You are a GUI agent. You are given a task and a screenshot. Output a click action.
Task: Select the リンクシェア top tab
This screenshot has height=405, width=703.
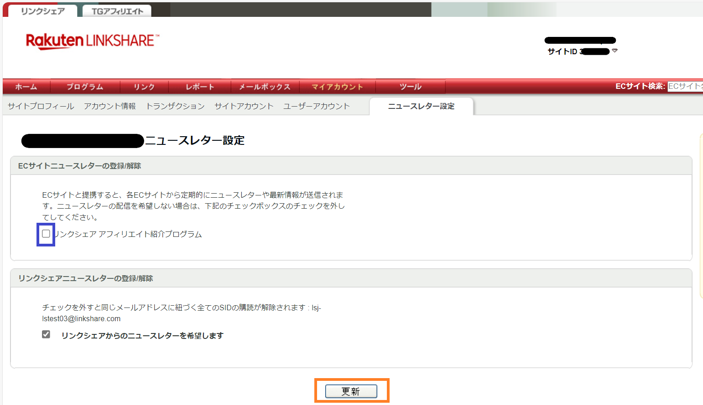[42, 11]
